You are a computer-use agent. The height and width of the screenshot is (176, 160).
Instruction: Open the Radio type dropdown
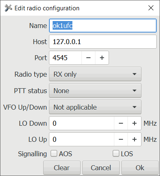(x=95, y=74)
